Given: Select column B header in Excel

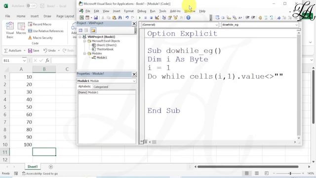Looking at the screenshot, I should [x=44, y=69].
